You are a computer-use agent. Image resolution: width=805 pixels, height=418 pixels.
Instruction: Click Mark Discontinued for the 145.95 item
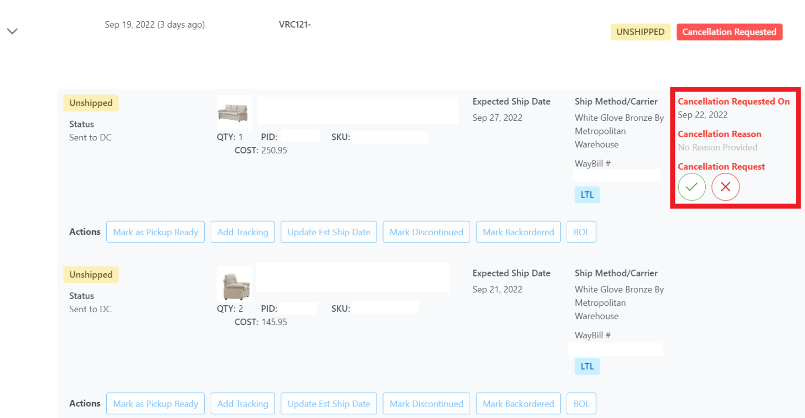(426, 403)
